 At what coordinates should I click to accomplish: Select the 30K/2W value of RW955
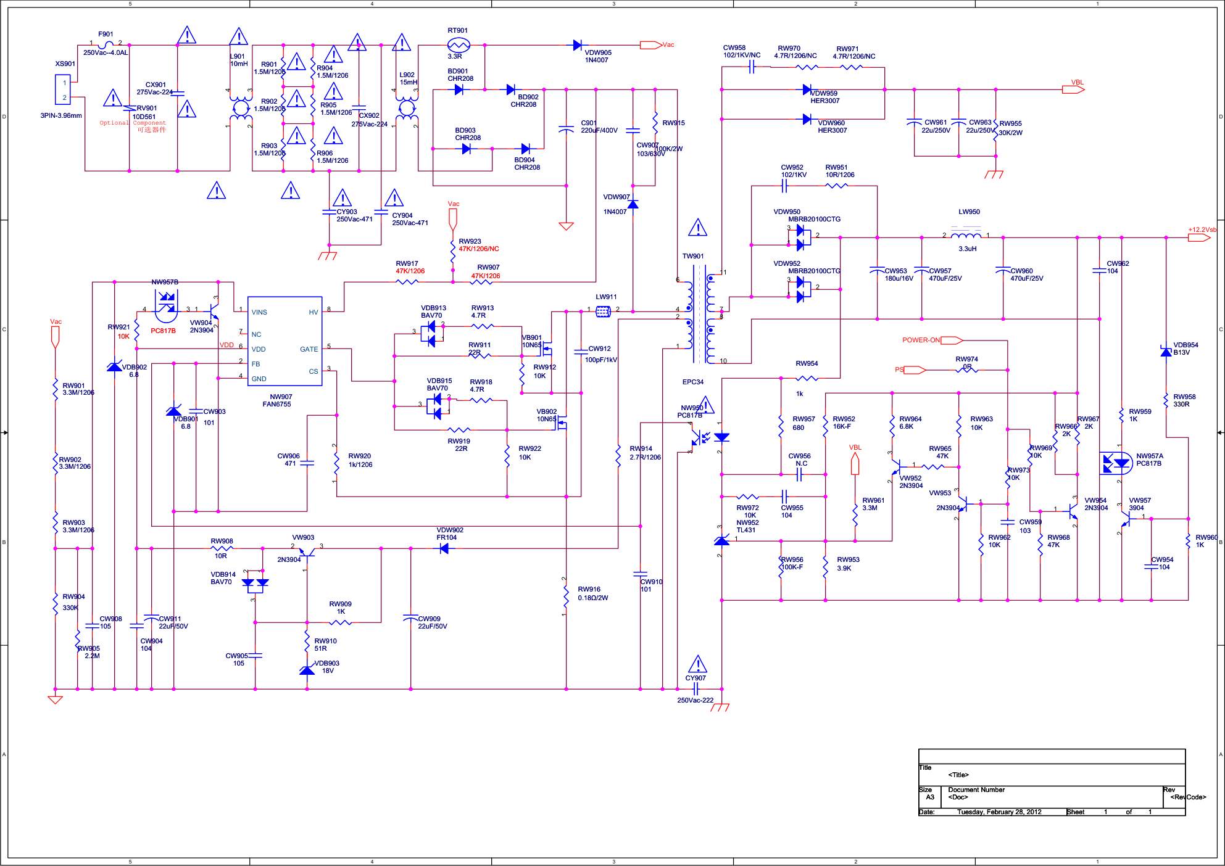coord(1011,133)
